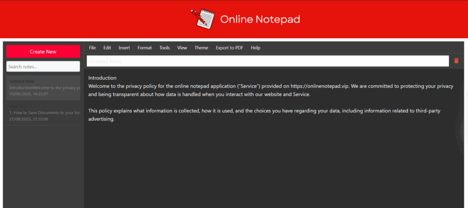Open the Theme dropdown menu
This screenshot has height=208, width=468.
(x=201, y=48)
